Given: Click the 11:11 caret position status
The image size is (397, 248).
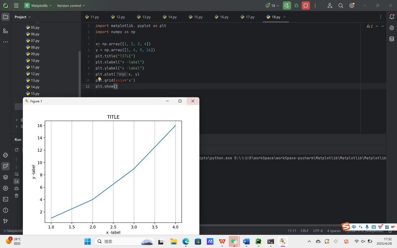Looking at the screenshot, I should pyautogui.click(x=292, y=231).
